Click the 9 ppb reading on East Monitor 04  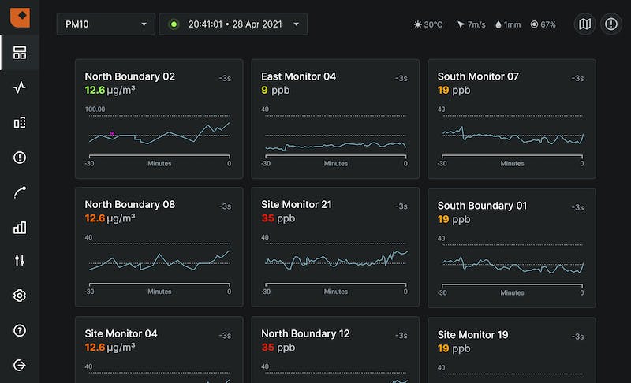coord(275,91)
